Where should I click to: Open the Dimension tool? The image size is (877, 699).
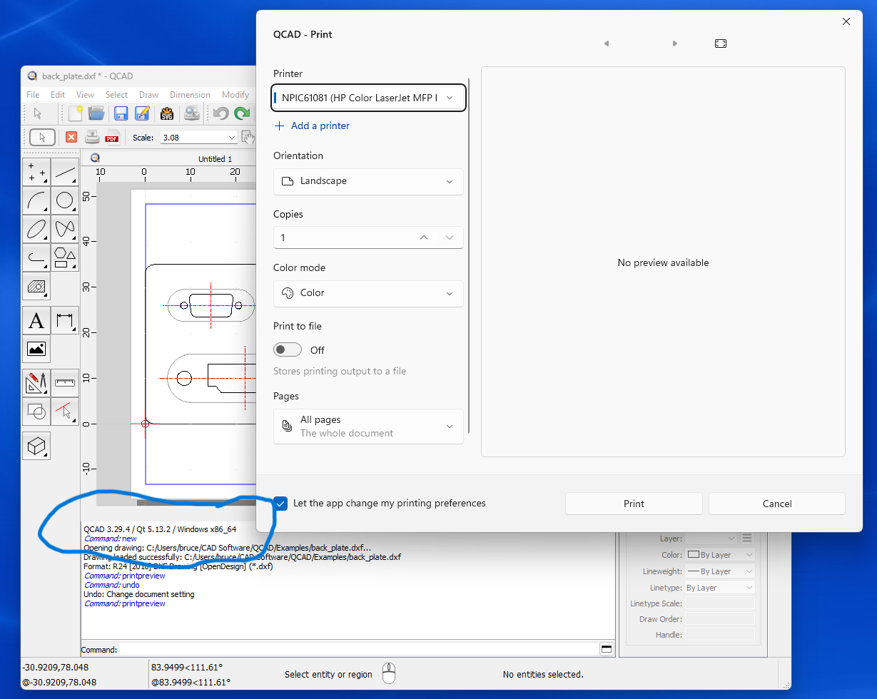pos(65,320)
